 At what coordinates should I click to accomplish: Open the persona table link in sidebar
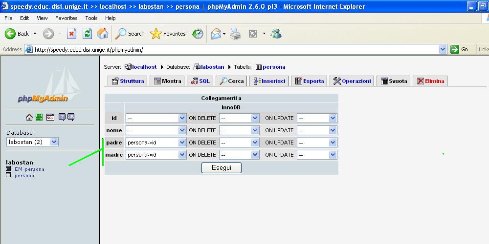24,176
